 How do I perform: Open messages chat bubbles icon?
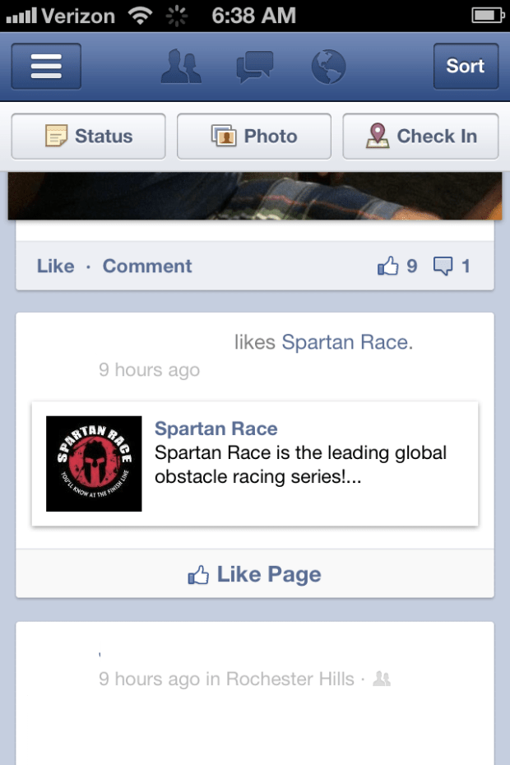coord(255,67)
